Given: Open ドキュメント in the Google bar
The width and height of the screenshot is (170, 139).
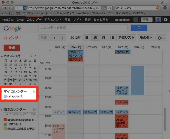Looking at the screenshot, I should click(53, 20).
